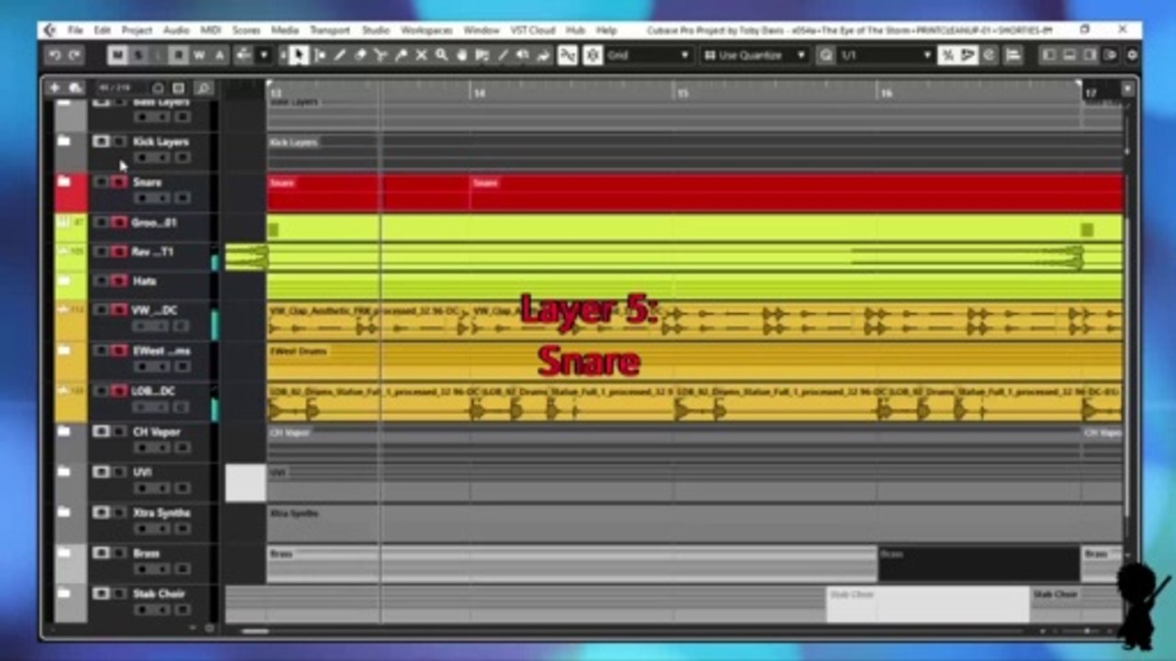Open the Project menu
The image size is (1176, 661).
137,30
